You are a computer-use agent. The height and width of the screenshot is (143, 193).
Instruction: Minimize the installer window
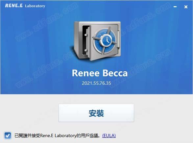tap(175, 7)
